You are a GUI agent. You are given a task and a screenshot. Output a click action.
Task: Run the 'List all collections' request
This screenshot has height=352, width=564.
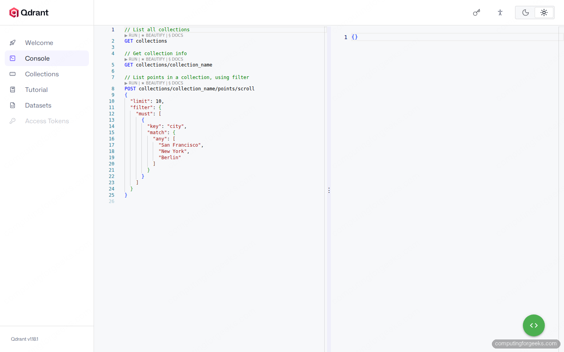click(x=131, y=35)
